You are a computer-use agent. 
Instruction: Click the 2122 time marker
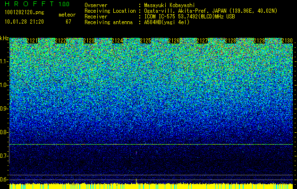coord(60,41)
